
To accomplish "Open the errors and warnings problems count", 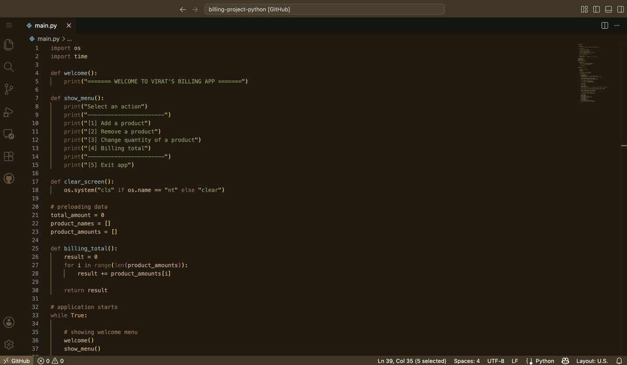I will (x=50, y=361).
